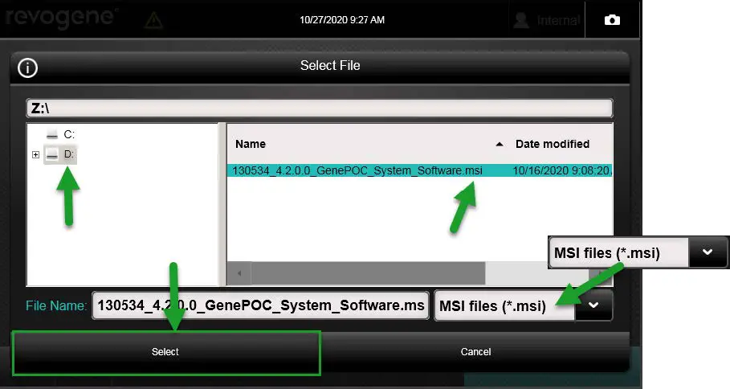This screenshot has width=730, height=389.
Task: Select the D: drive in tree
Action: click(x=68, y=154)
